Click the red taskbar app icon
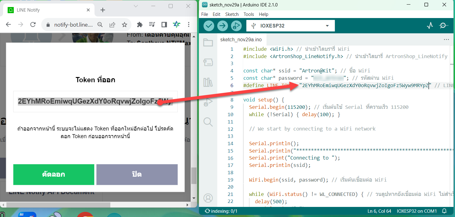Viewport: 455px width, 217px height. tap(85, 215)
